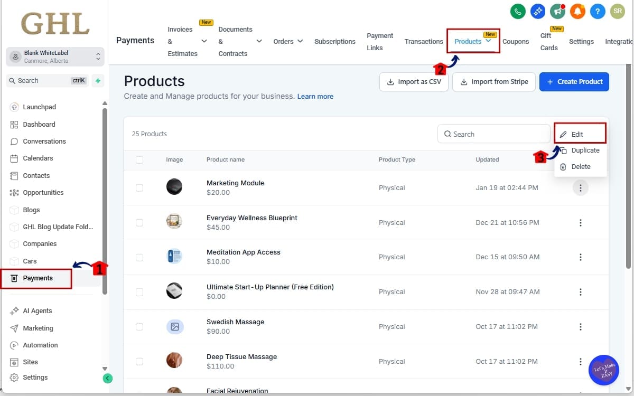Check notifications by clicking the bell icon
This screenshot has width=634, height=396.
577,11
